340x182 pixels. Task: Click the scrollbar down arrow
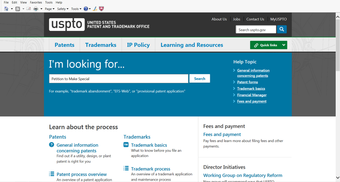pos(338,178)
